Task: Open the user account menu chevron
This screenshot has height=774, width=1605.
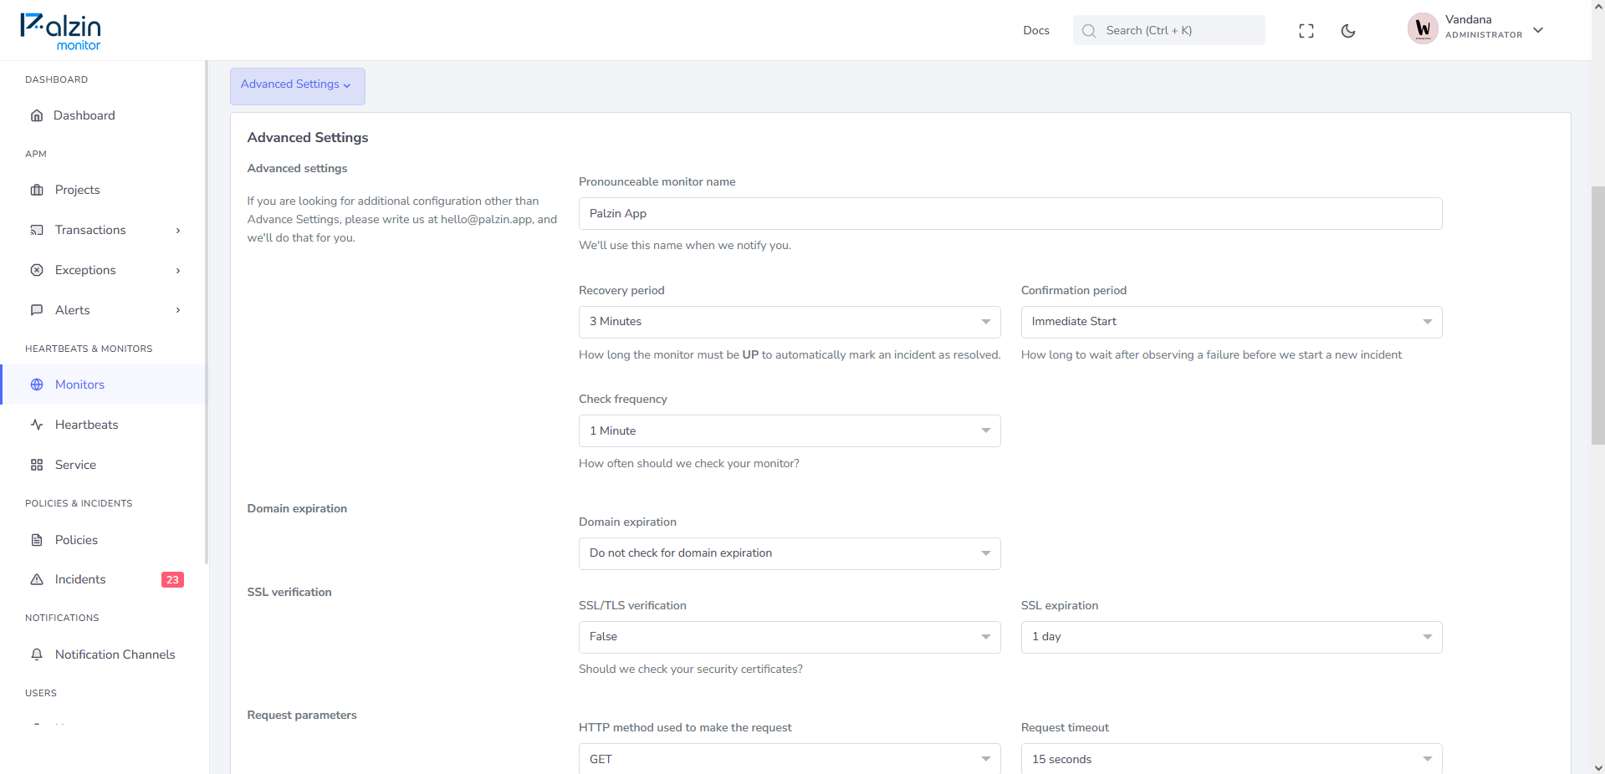Action: (1538, 30)
